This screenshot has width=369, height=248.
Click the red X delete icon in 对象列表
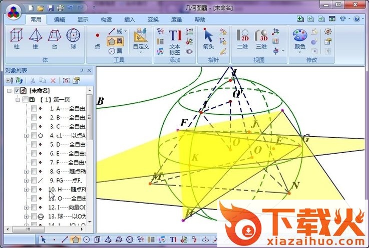point(53,81)
